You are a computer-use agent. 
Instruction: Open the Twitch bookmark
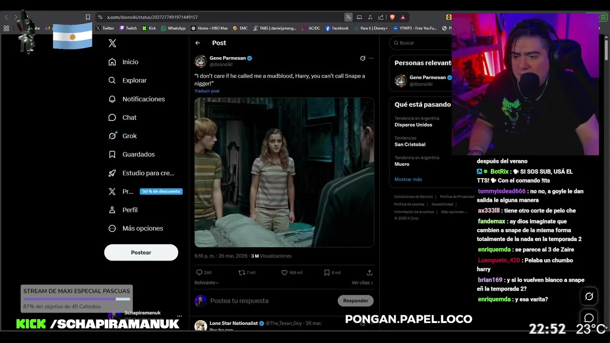click(128, 28)
